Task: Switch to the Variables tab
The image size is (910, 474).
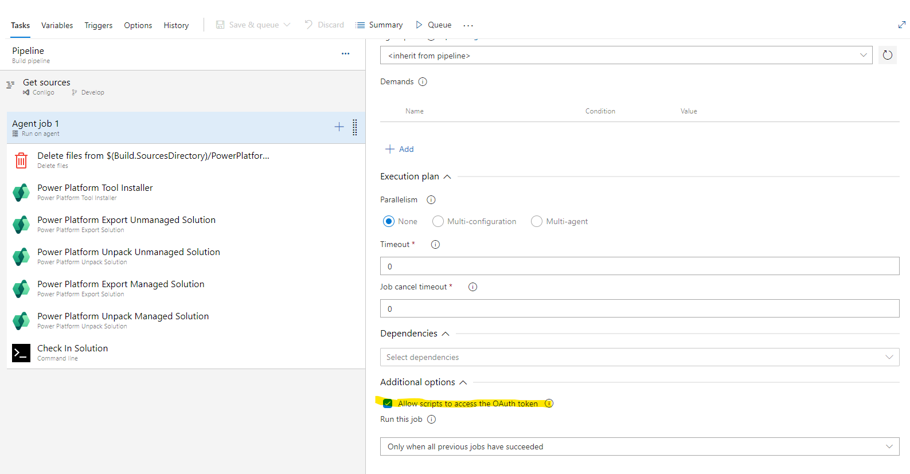Action: [57, 25]
